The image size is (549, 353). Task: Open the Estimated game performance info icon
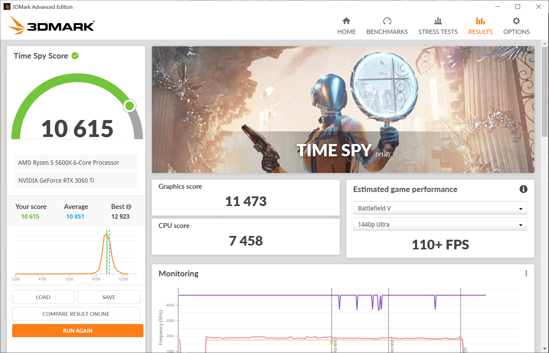point(523,189)
